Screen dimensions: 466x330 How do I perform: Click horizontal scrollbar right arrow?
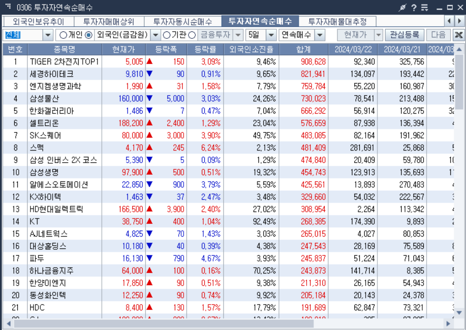pyautogui.click(x=448, y=323)
